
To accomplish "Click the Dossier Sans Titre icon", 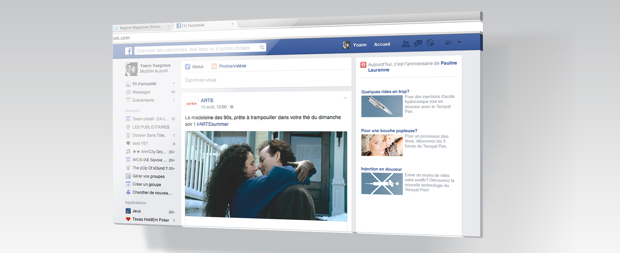I will 128,135.
